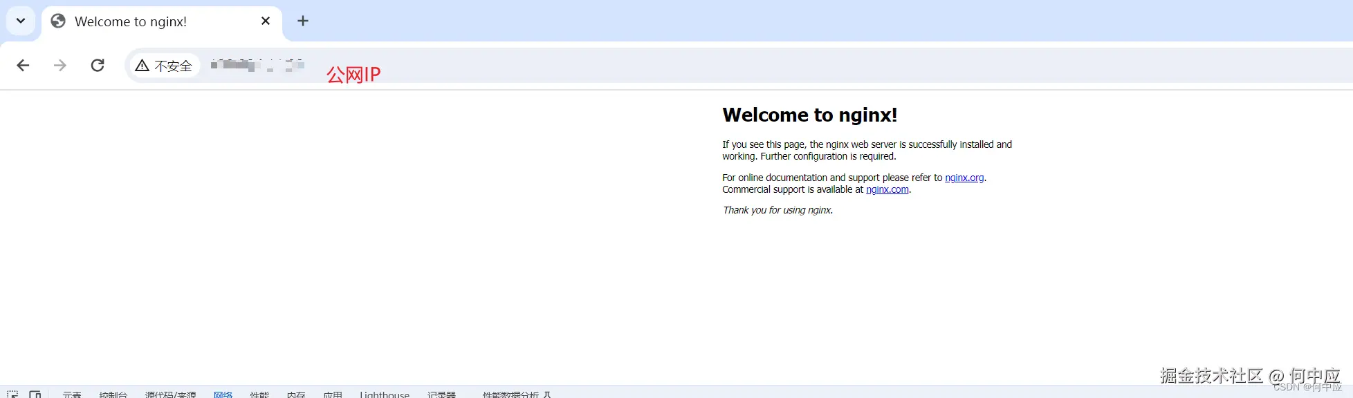Switch to the 记录器 DevTools tab
Image resolution: width=1353 pixels, height=398 pixels.
coord(441,395)
